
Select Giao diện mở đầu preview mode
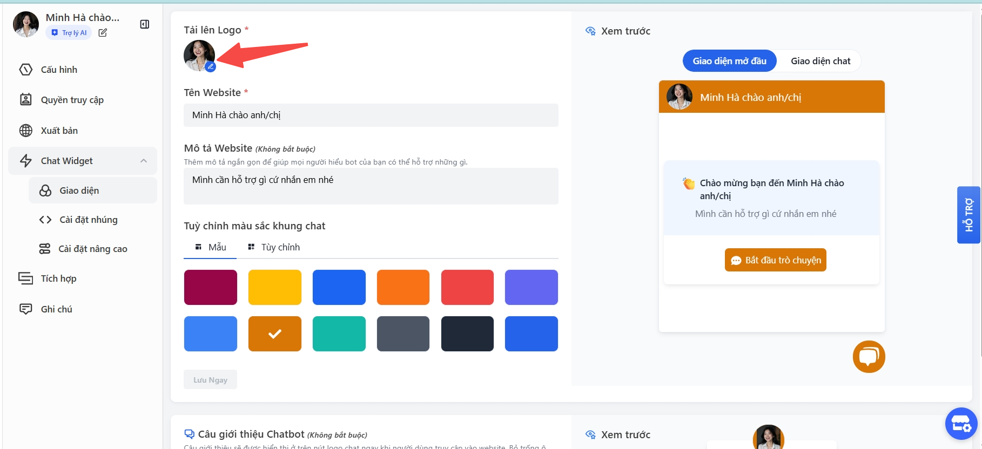point(729,61)
